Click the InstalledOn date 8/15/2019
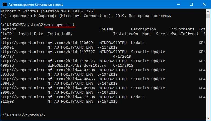This screenshot has height=121, width=211. tap(107, 101)
